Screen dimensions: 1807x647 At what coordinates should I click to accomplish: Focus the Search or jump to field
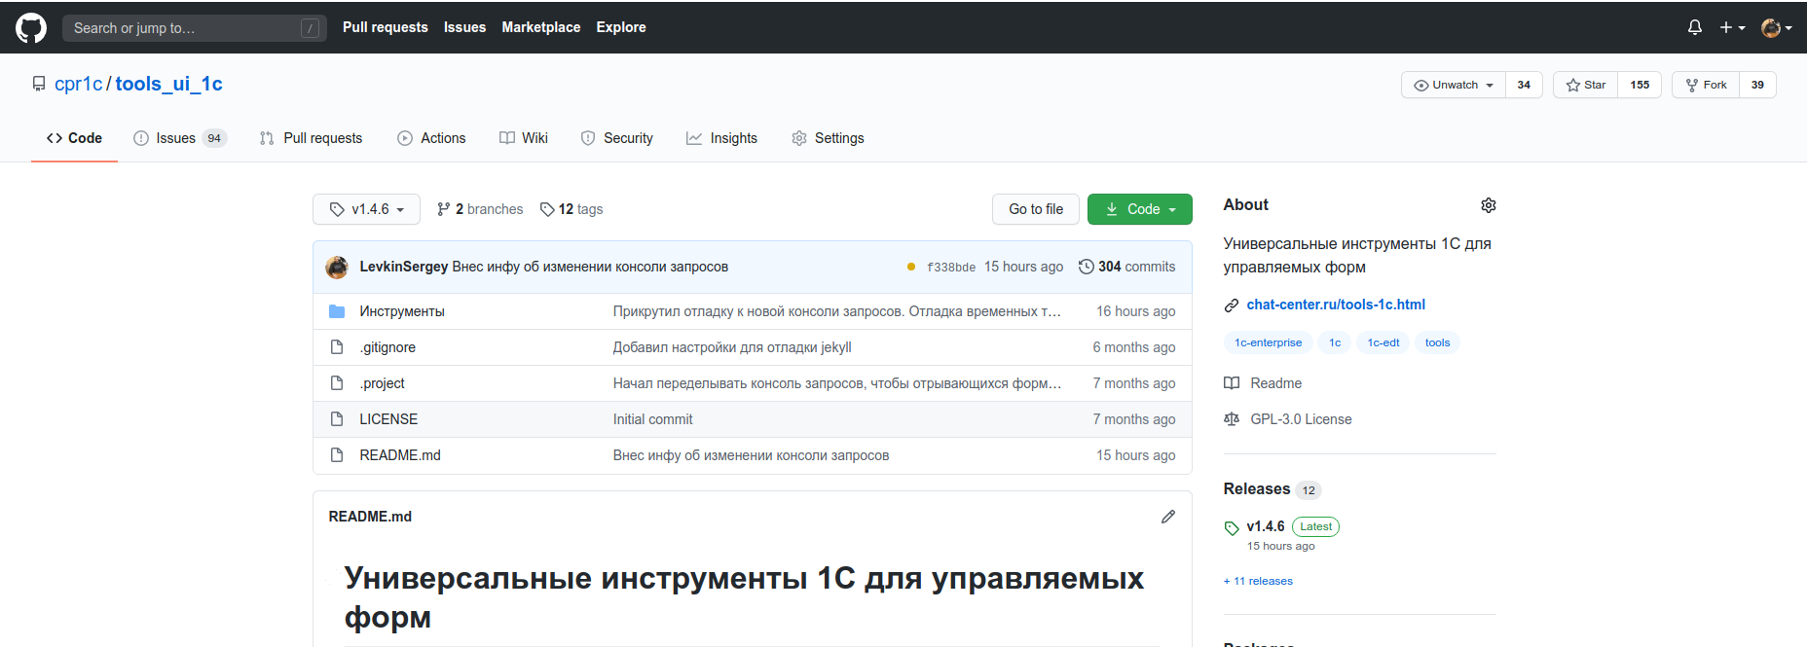(x=195, y=28)
